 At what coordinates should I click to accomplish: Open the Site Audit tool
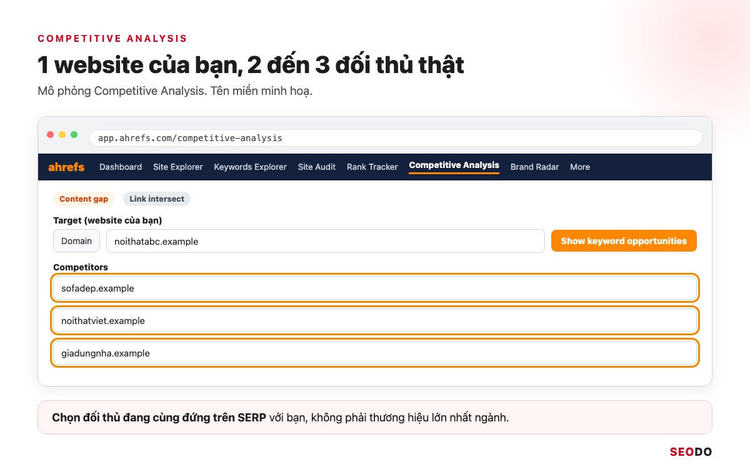[317, 167]
